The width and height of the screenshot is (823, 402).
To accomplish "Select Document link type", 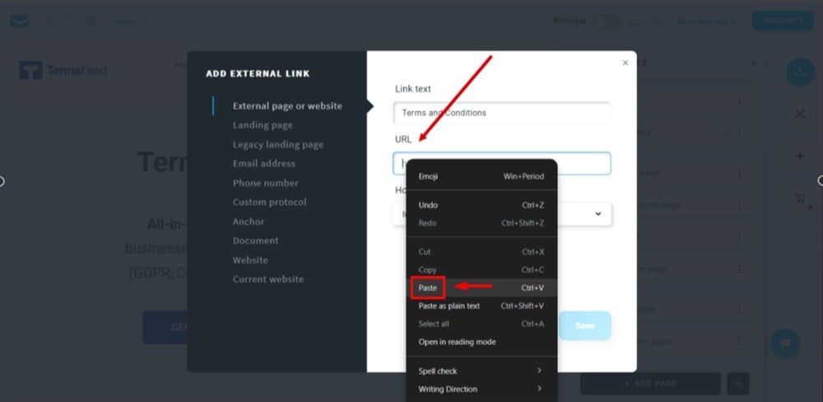I will [x=256, y=241].
